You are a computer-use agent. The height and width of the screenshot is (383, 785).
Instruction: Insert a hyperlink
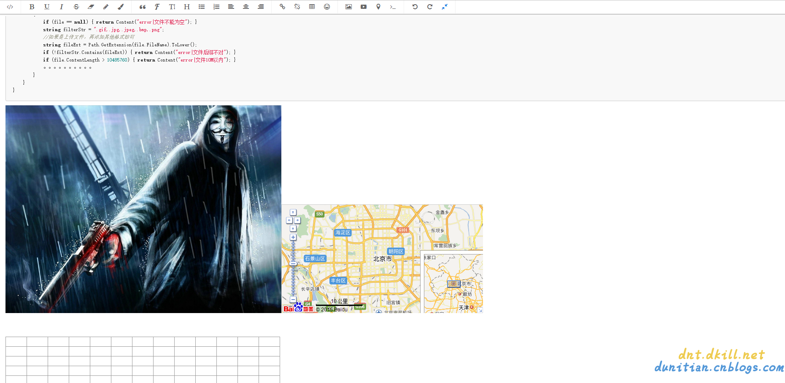(283, 7)
